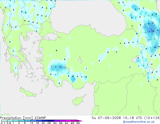Click the above-50 arrow end of legend
The image size is (160, 124).
point(80,121)
